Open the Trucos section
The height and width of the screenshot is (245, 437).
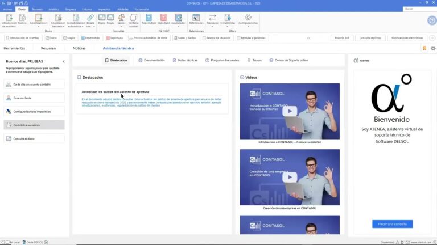(254, 60)
